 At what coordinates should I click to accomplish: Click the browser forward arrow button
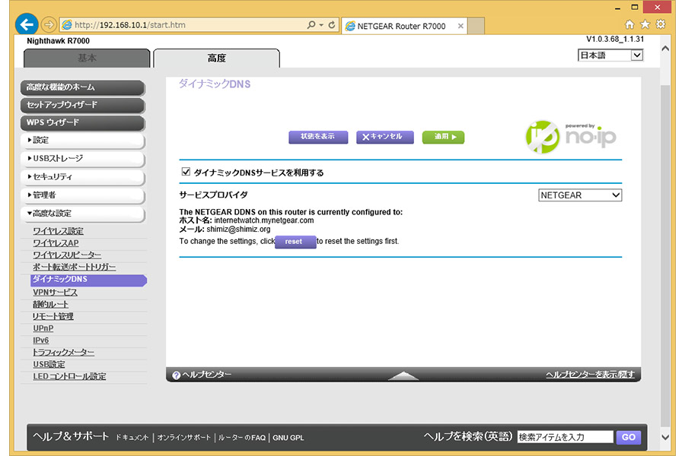pos(49,24)
